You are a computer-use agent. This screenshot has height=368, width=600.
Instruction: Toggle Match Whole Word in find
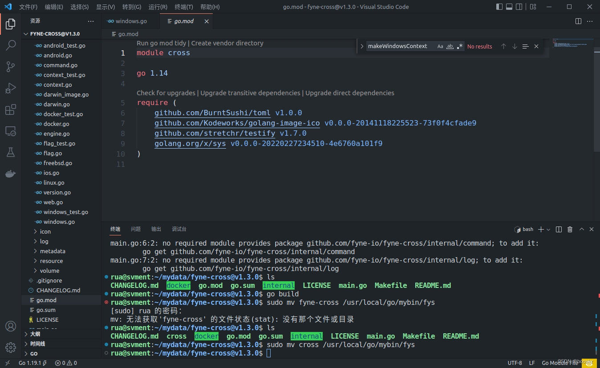click(450, 46)
